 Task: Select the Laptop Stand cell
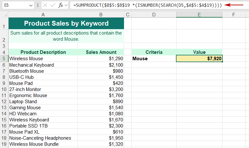pyautogui.click(x=43, y=102)
